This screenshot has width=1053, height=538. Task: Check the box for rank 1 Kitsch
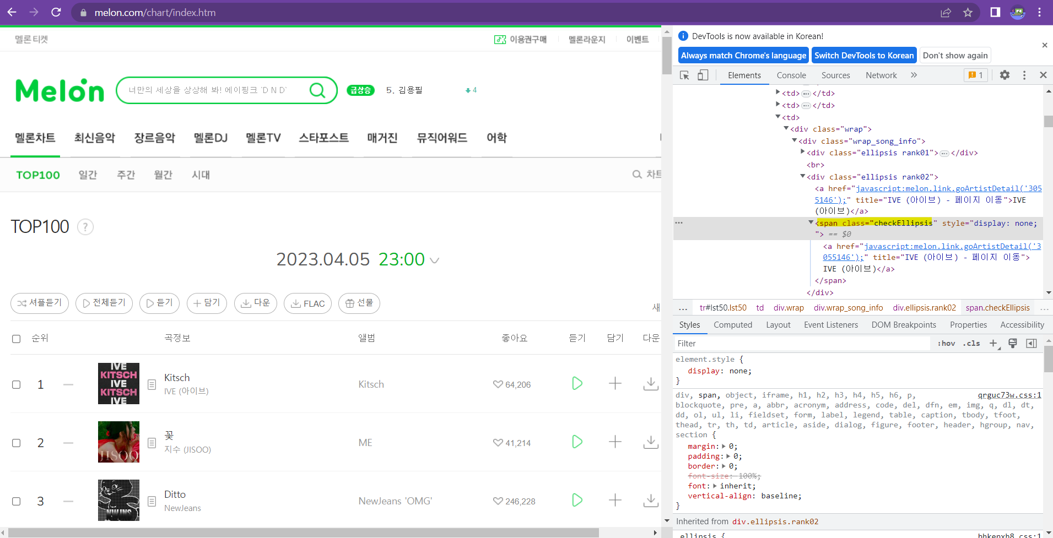[x=17, y=384]
